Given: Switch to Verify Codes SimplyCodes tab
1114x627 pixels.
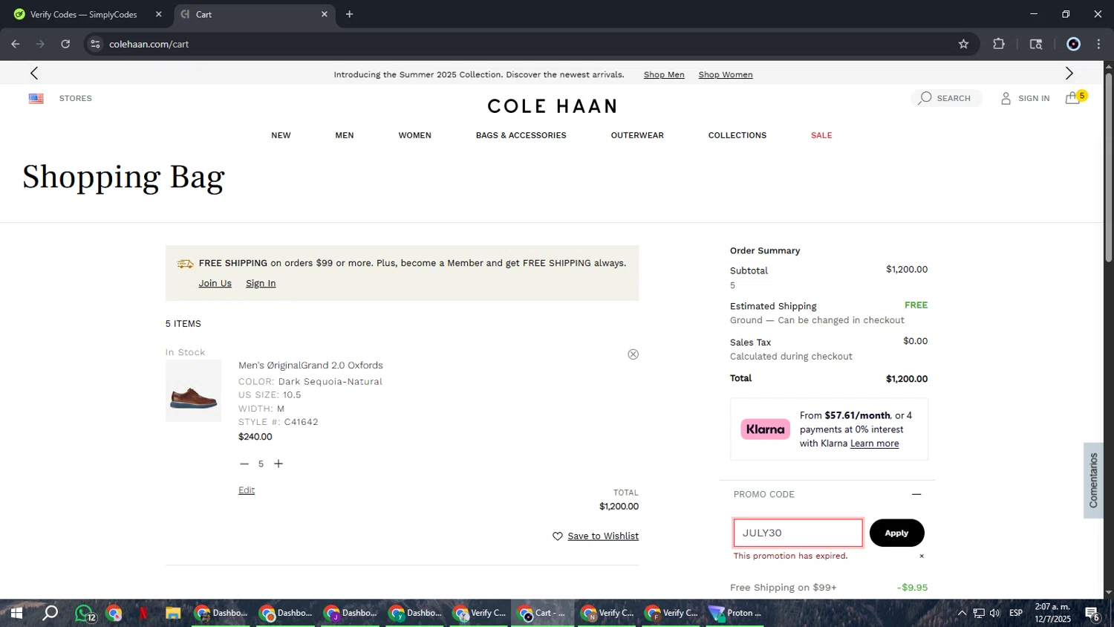Looking at the screenshot, I should [x=84, y=14].
